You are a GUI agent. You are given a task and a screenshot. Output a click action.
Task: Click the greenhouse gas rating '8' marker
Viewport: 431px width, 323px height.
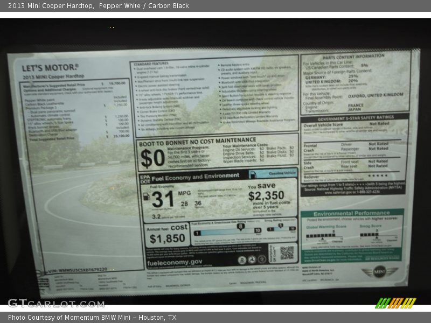pyautogui.click(x=240, y=227)
